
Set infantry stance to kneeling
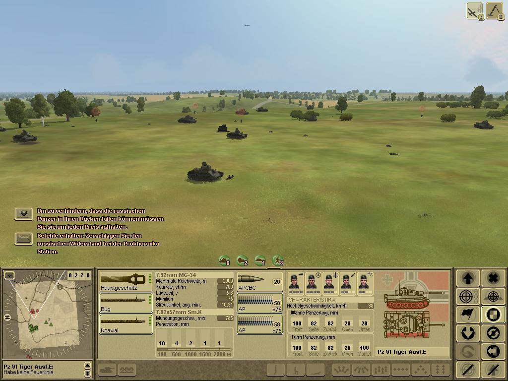click(296, 370)
